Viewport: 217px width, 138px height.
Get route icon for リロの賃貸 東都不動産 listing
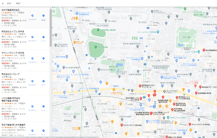click(43, 106)
